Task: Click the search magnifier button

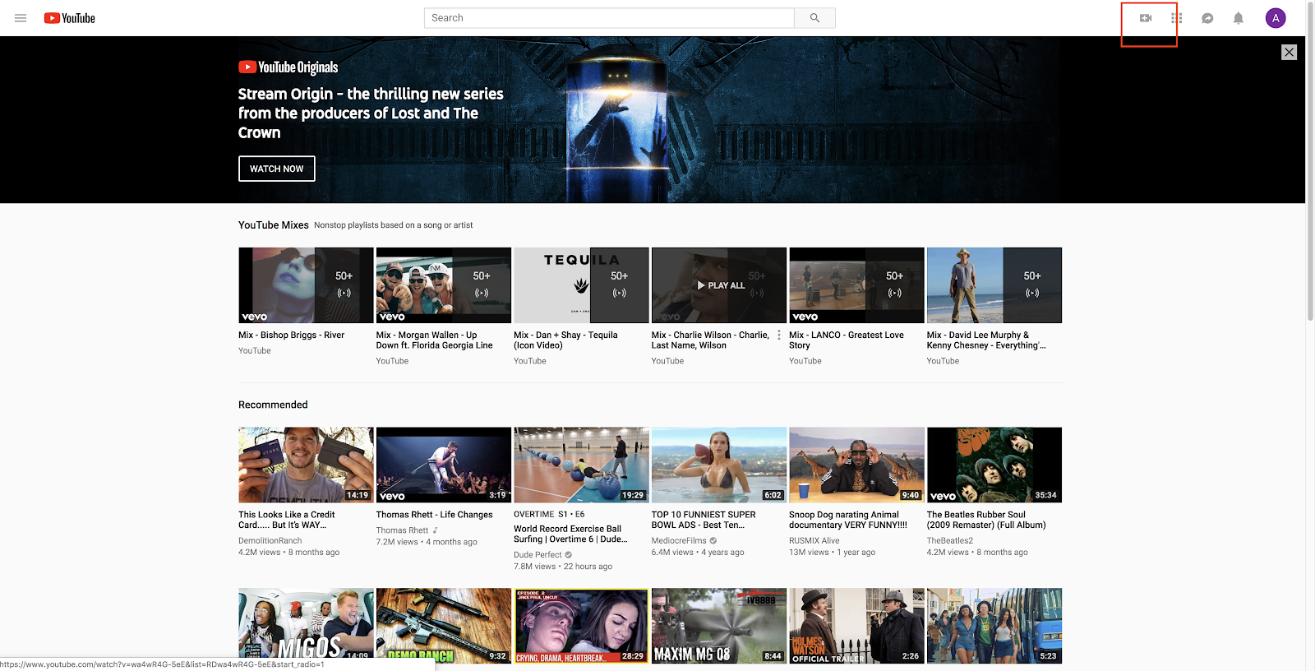Action: (814, 18)
